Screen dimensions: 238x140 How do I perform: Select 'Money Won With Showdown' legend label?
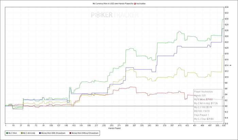pos(53,133)
